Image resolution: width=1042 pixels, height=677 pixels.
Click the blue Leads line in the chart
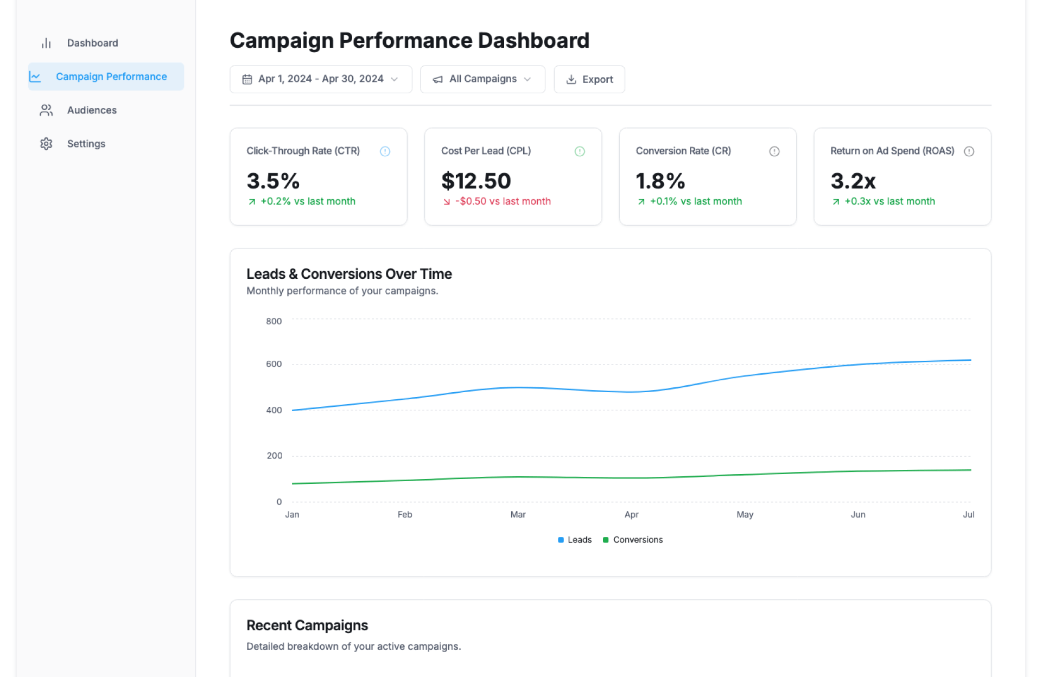[x=518, y=387]
